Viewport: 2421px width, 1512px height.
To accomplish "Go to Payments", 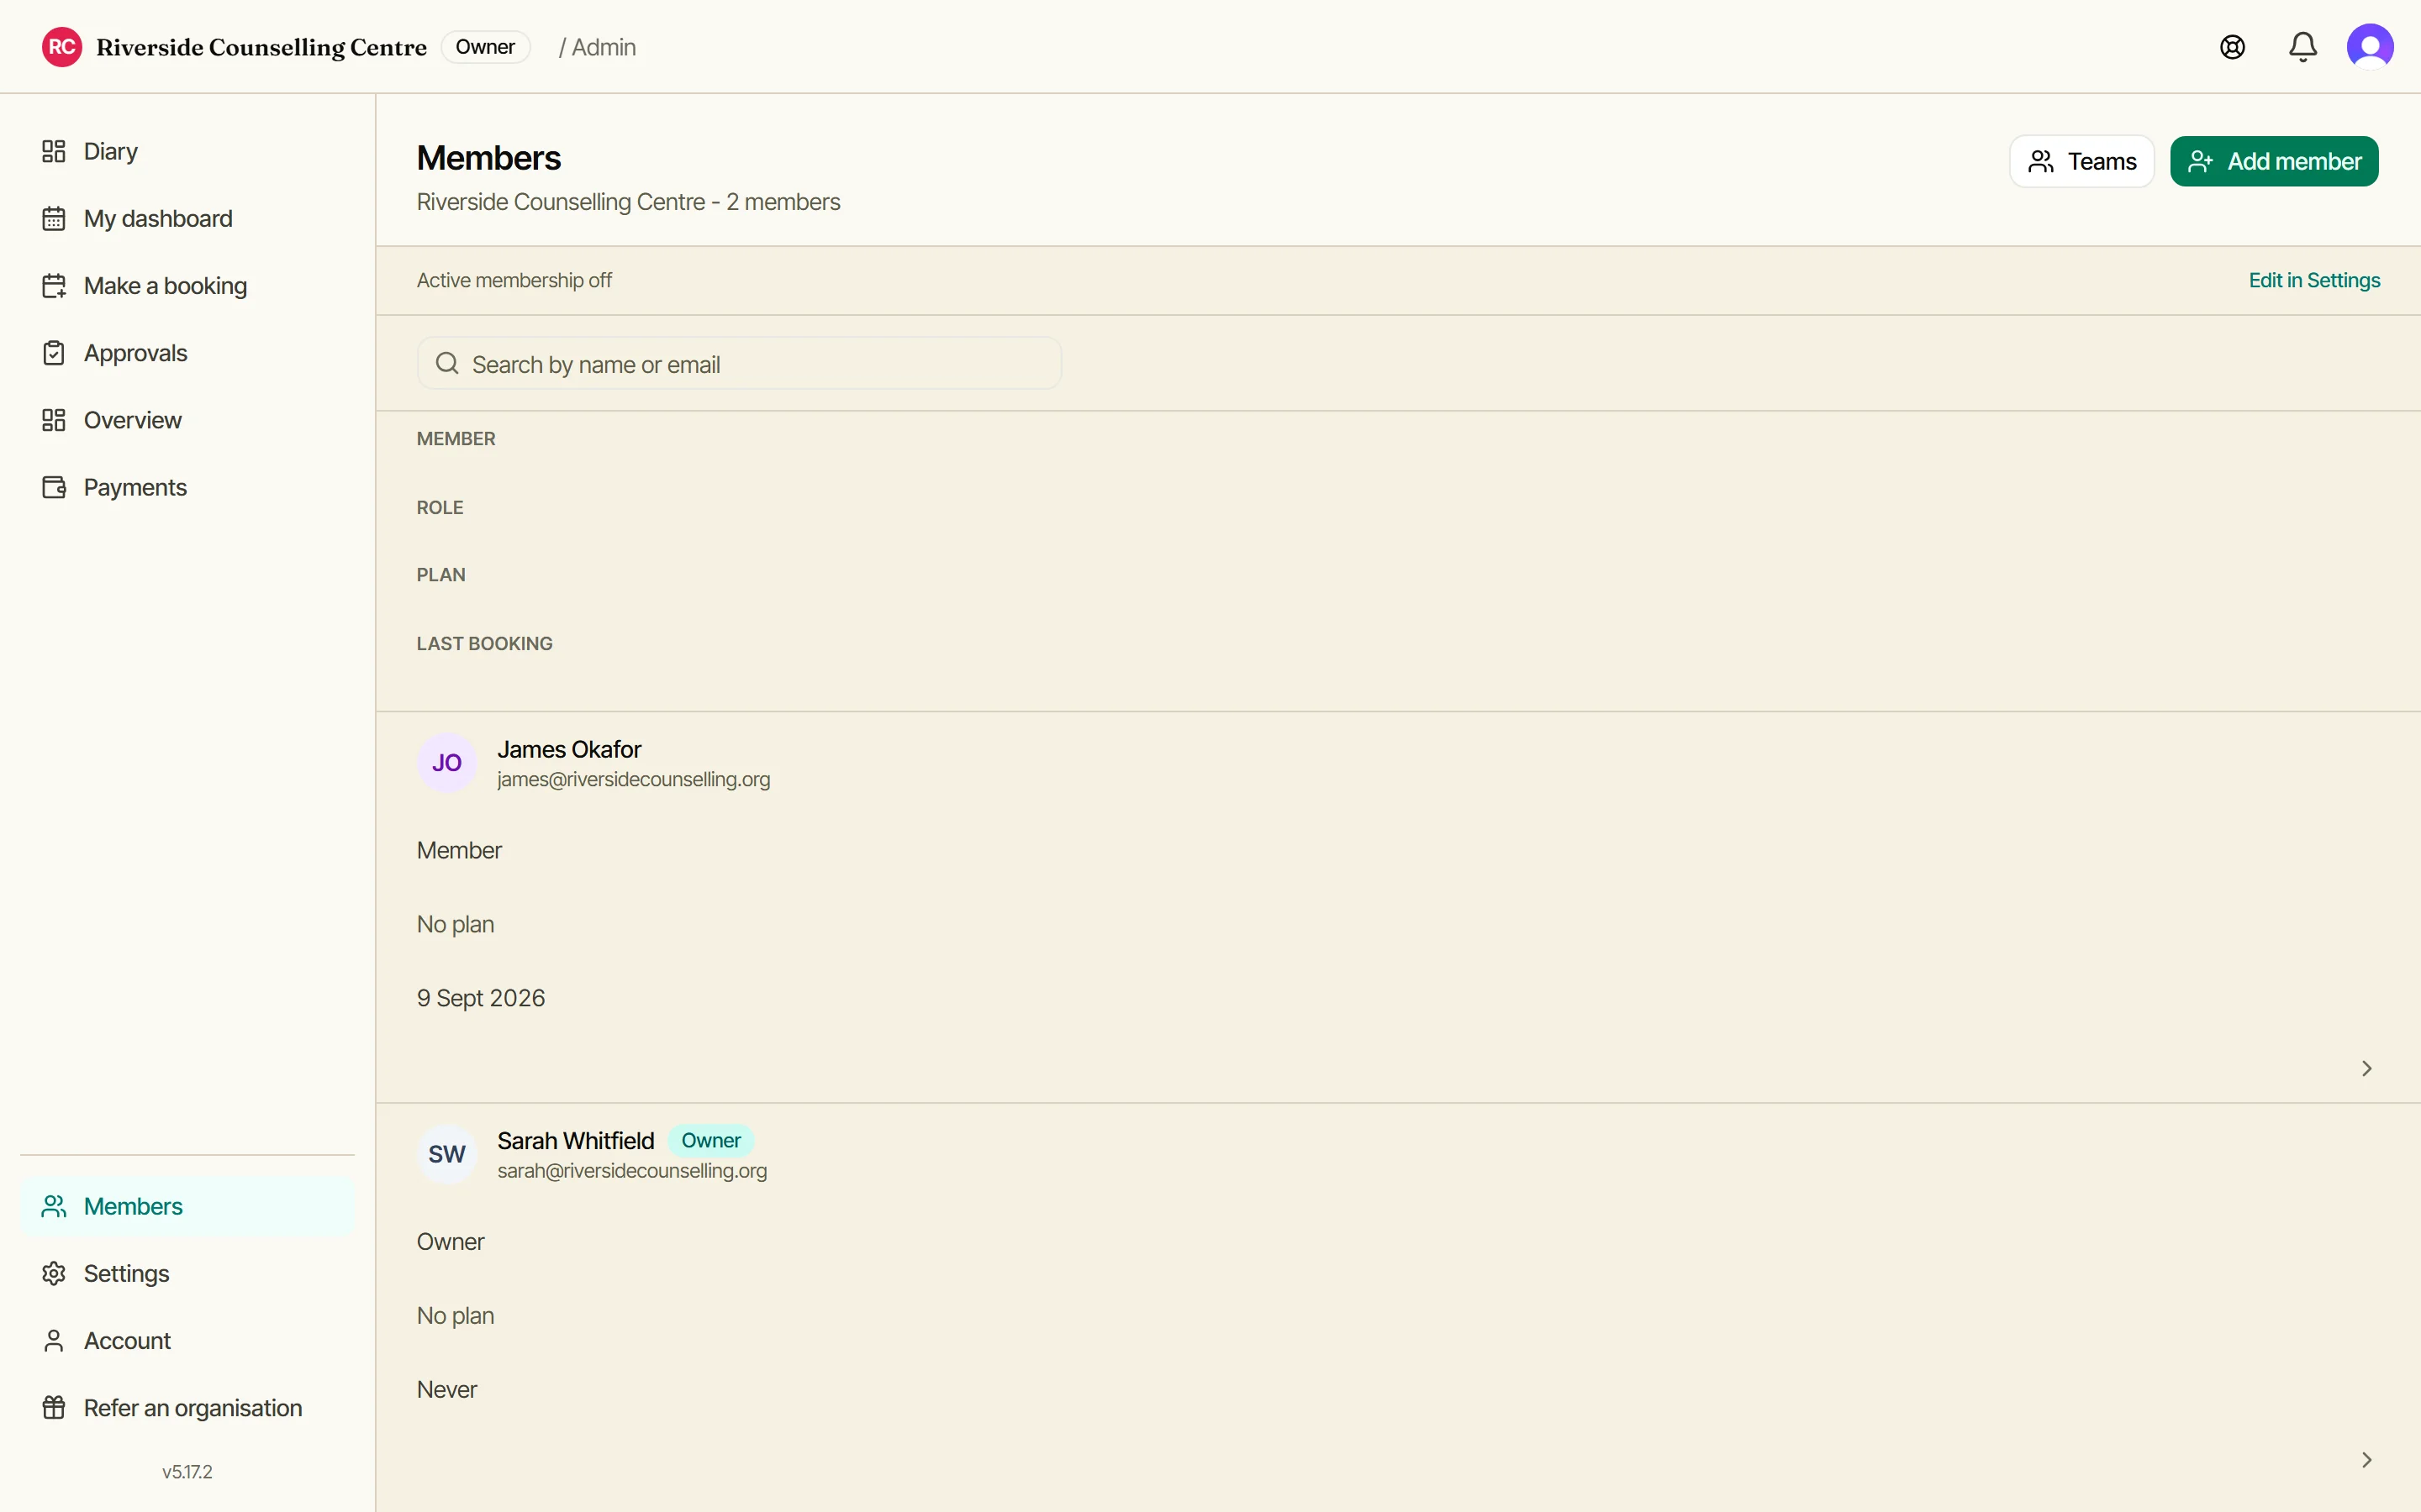I will click(187, 487).
